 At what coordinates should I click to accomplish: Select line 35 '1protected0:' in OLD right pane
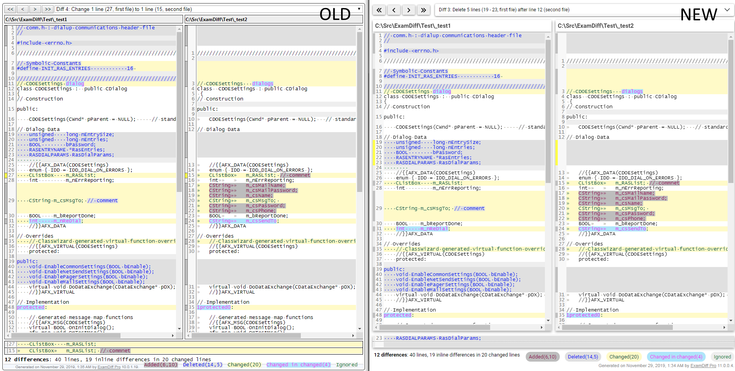click(276, 307)
